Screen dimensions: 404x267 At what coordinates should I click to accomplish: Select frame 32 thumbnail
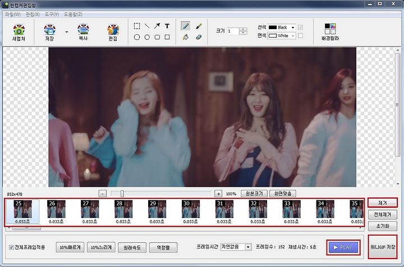[258, 211]
